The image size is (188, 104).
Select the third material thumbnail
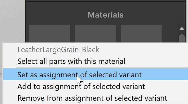pos(141,33)
